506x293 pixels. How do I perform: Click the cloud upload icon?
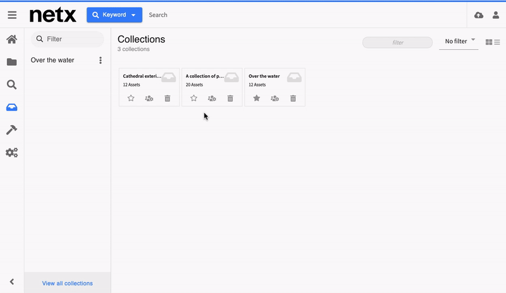[479, 15]
